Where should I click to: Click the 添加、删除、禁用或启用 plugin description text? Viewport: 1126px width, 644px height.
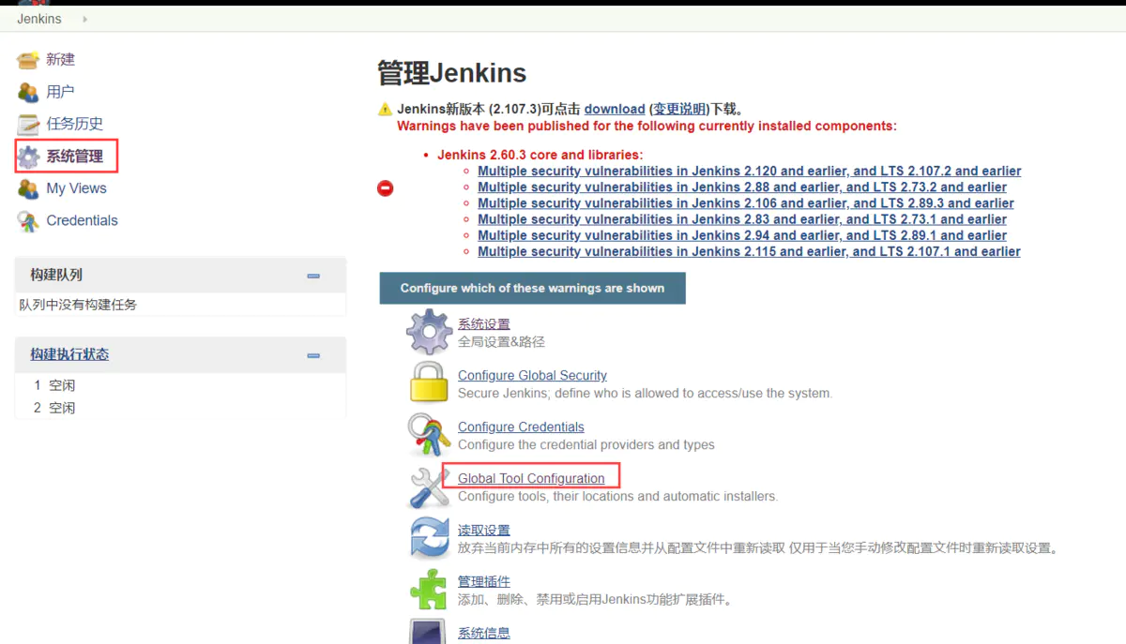click(x=595, y=600)
